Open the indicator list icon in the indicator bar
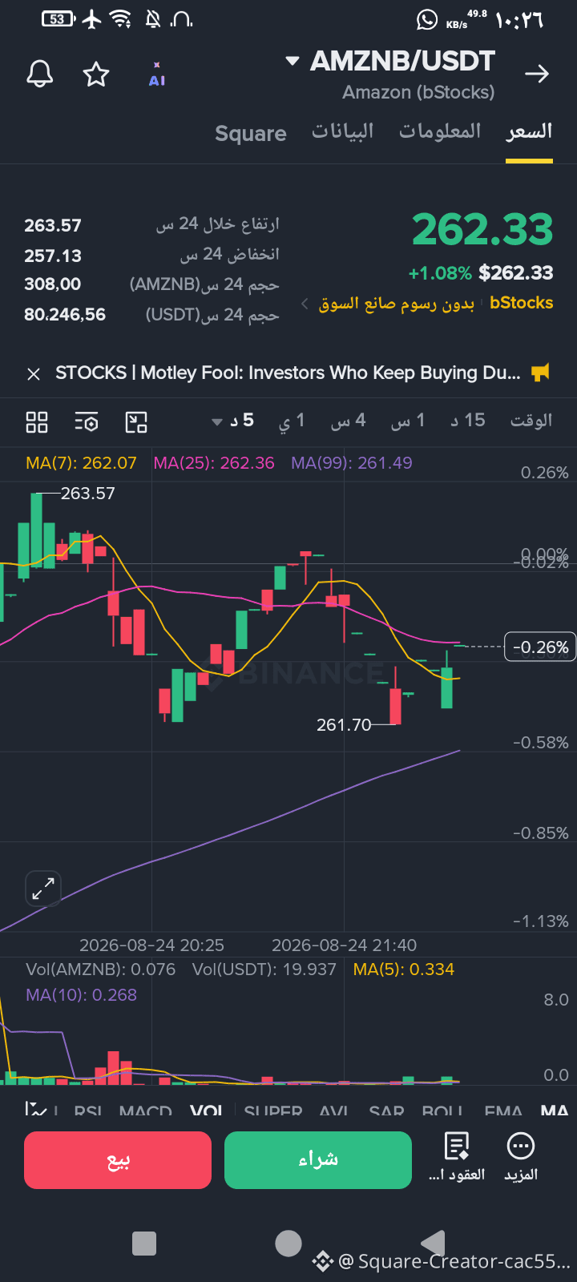This screenshot has height=1282, width=577. (x=36, y=1111)
